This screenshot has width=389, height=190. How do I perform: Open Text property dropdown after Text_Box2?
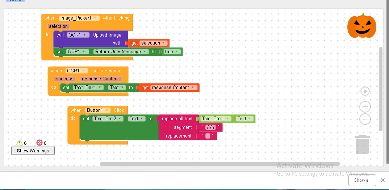[x=137, y=119]
